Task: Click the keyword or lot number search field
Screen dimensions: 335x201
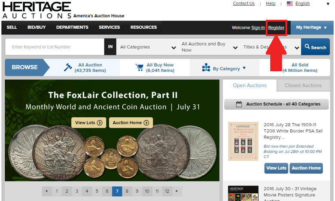Action: pyautogui.click(x=55, y=47)
